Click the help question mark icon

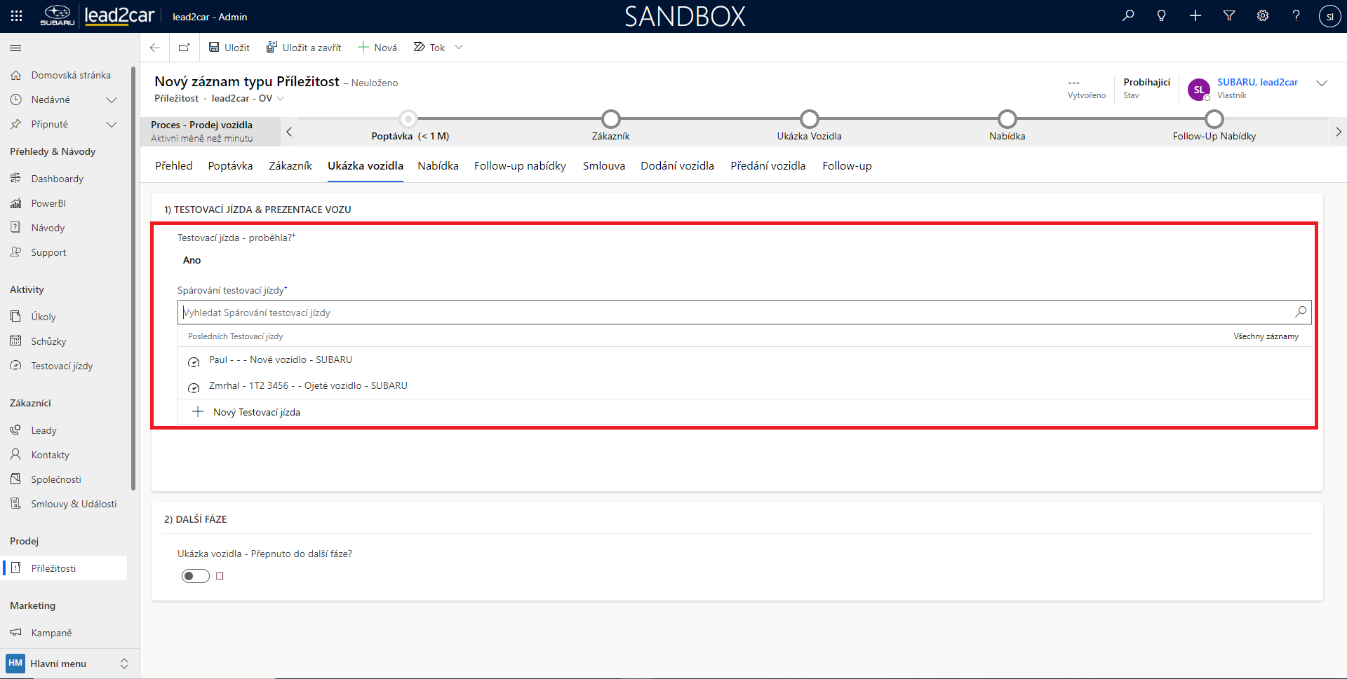point(1296,16)
